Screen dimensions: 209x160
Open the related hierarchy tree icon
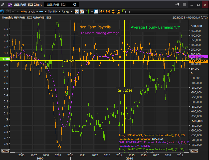coord(178,5)
